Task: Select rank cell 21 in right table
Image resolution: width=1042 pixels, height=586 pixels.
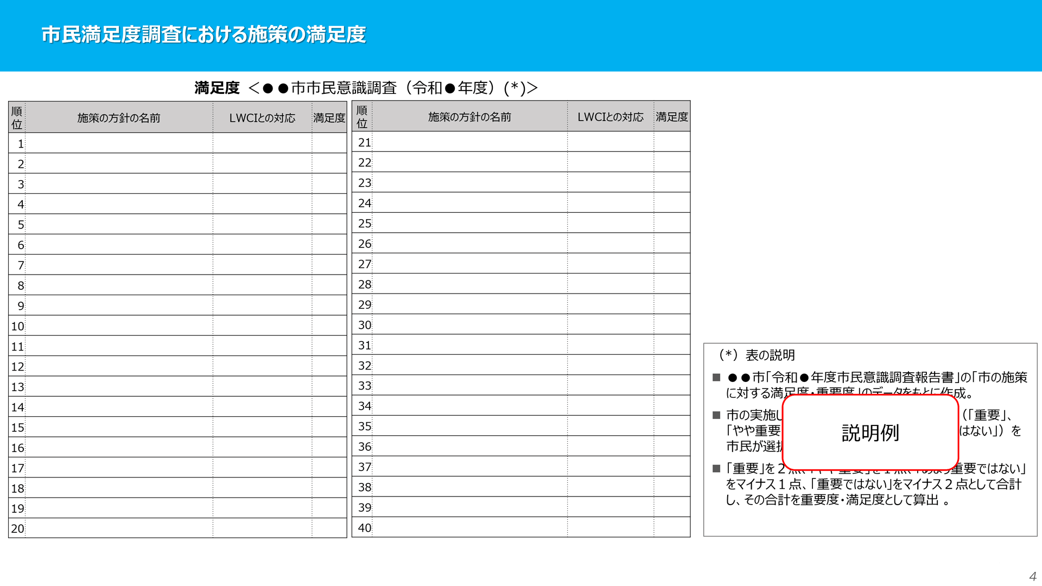Action: [x=363, y=142]
